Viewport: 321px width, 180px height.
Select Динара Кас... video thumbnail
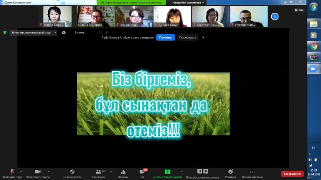(172, 16)
